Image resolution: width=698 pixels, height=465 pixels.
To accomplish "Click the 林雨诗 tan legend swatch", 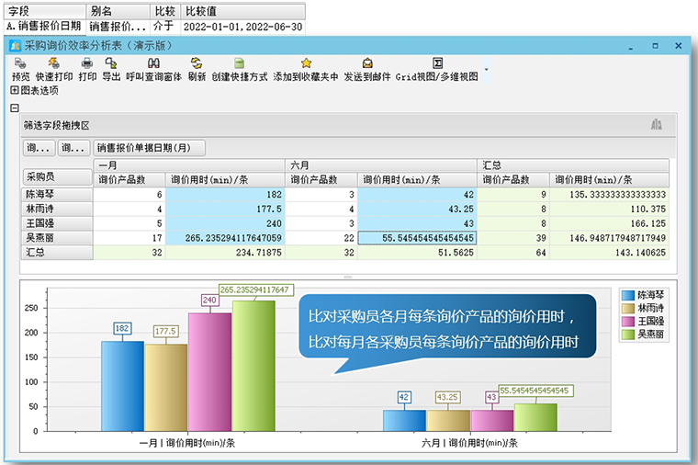I will click(628, 308).
